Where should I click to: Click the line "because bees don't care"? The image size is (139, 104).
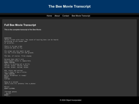(14, 59)
